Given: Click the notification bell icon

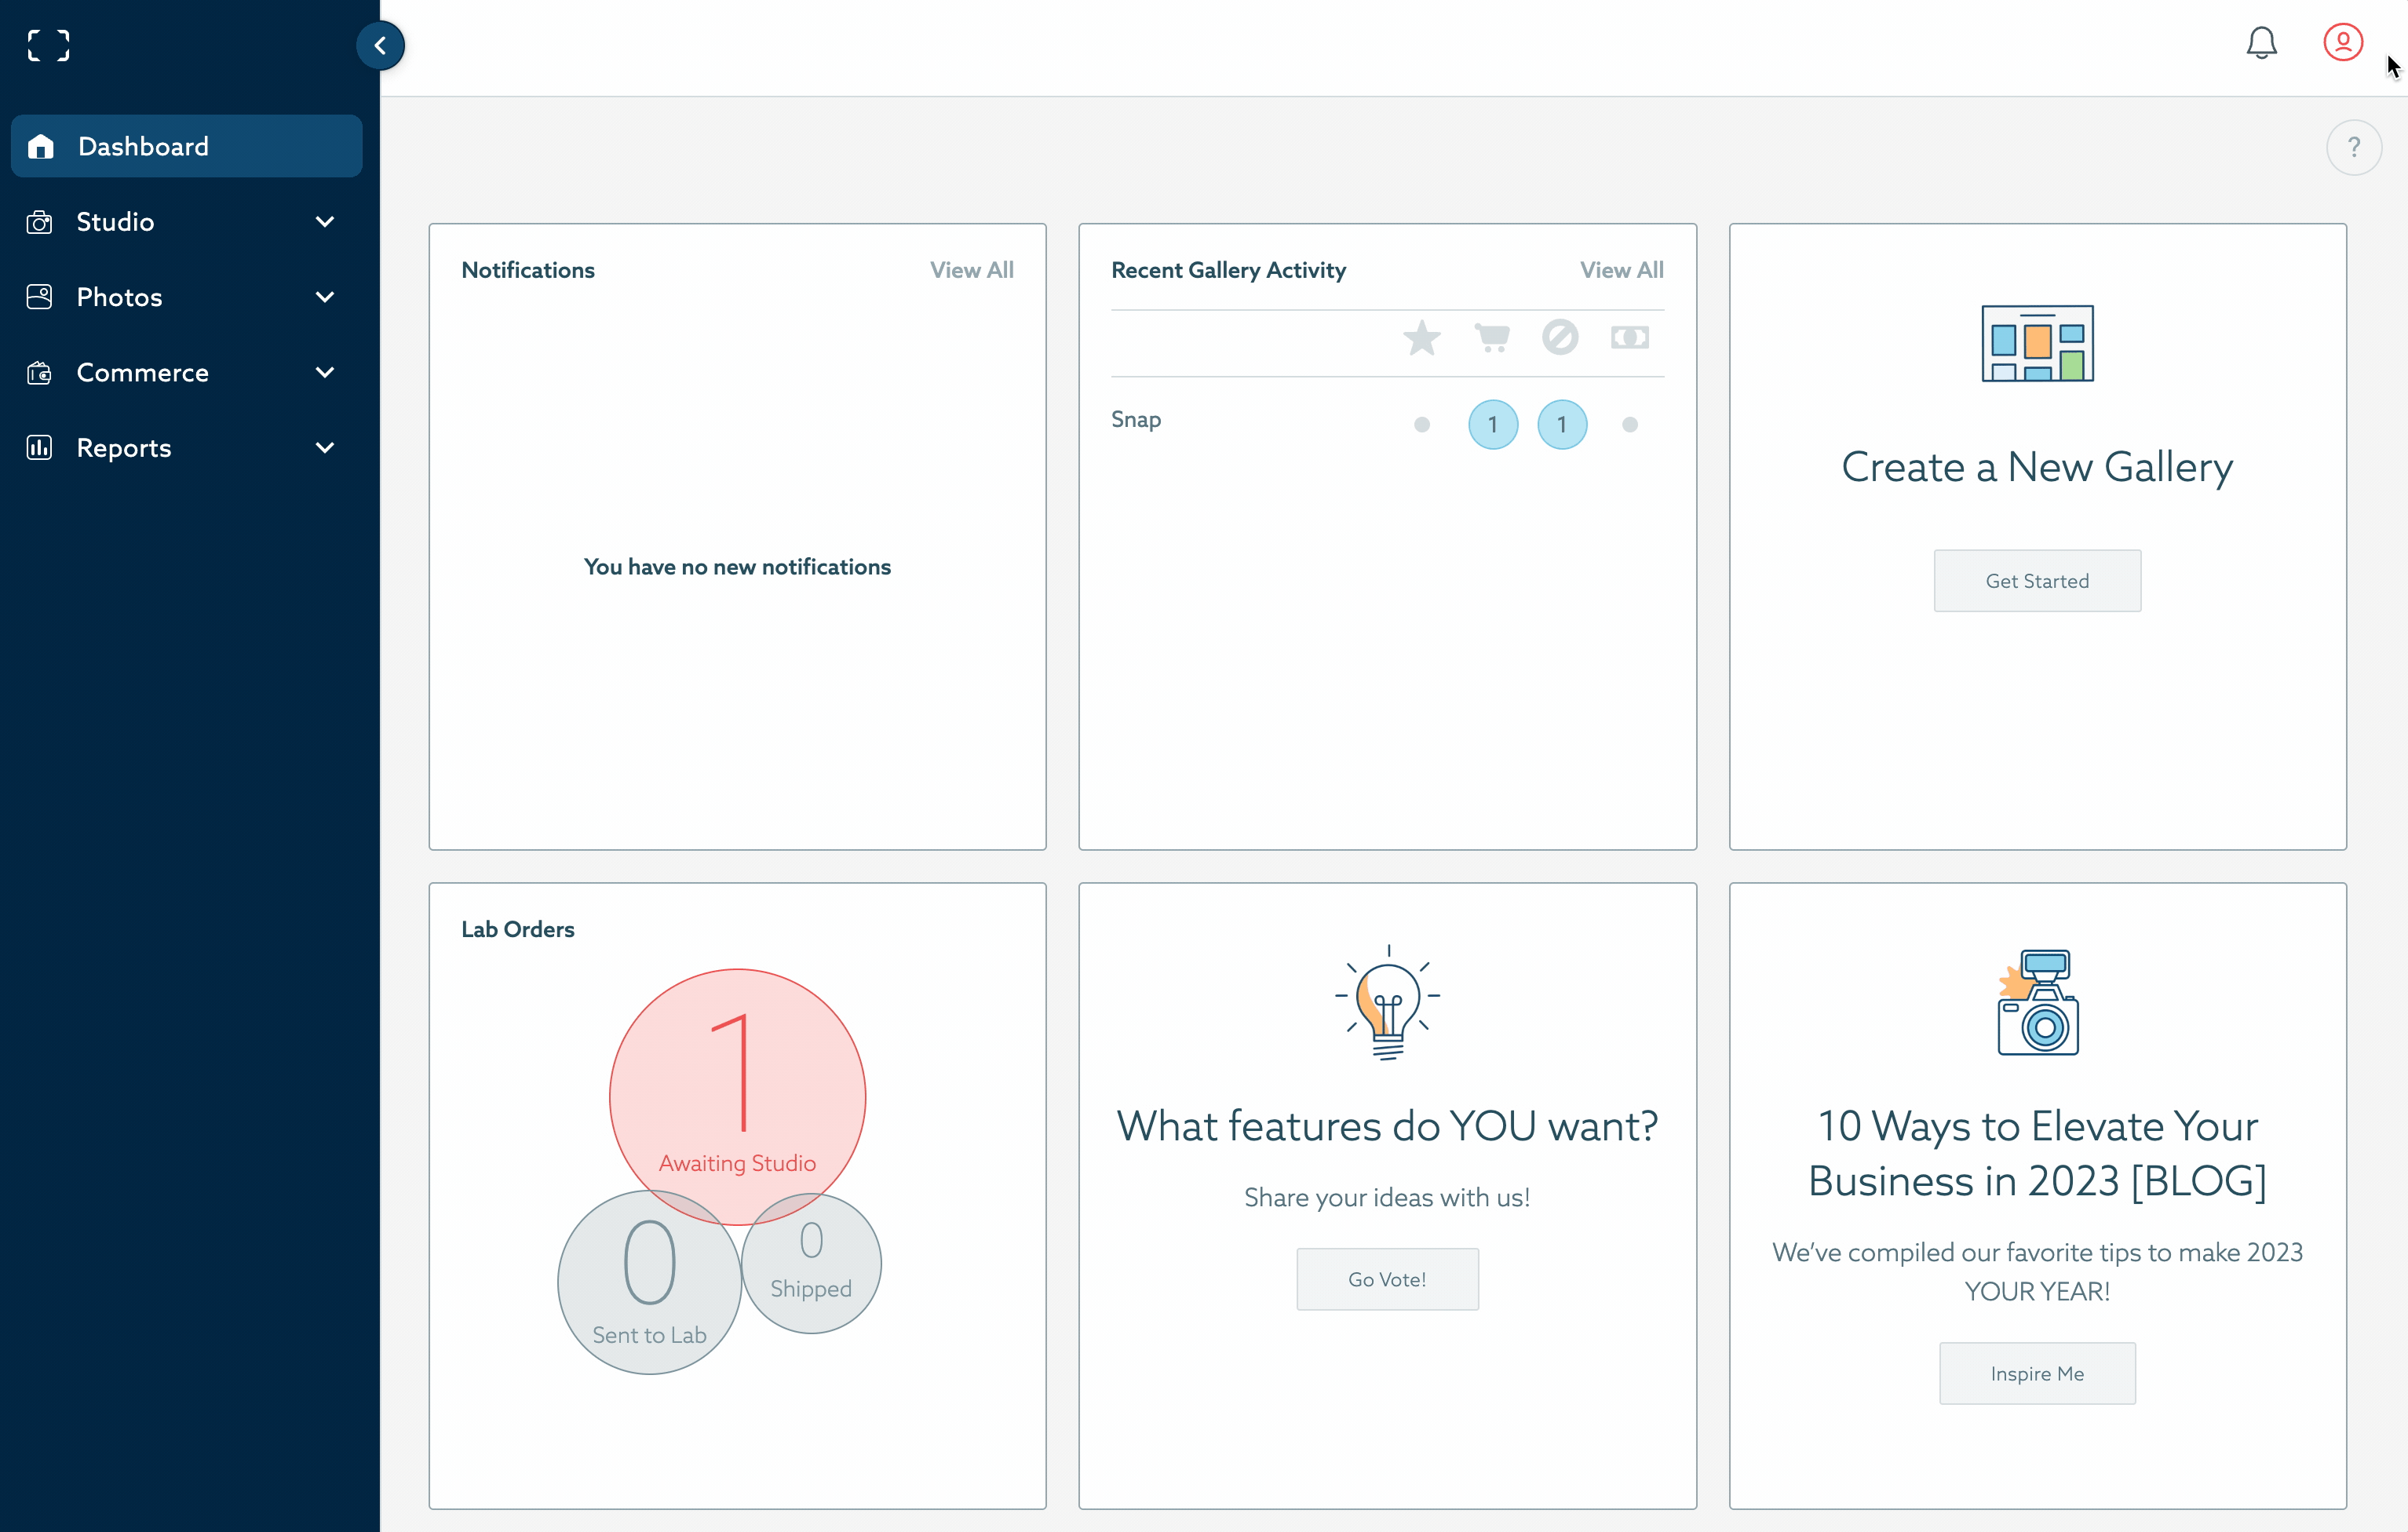Looking at the screenshot, I should pos(2261,43).
